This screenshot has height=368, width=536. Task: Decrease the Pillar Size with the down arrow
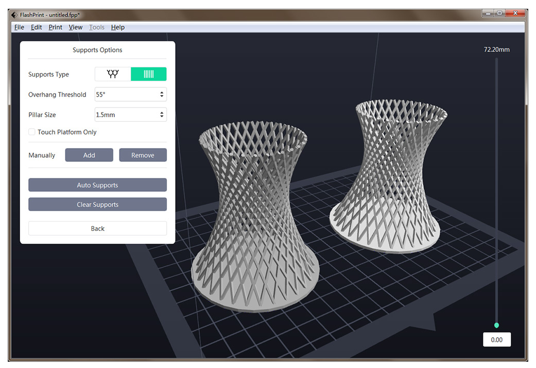point(162,117)
